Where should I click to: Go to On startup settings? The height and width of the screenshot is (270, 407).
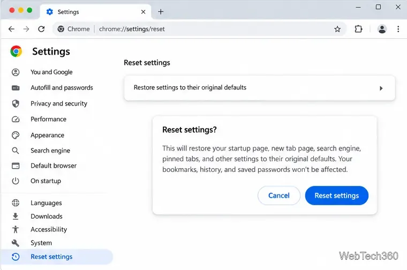pos(46,181)
